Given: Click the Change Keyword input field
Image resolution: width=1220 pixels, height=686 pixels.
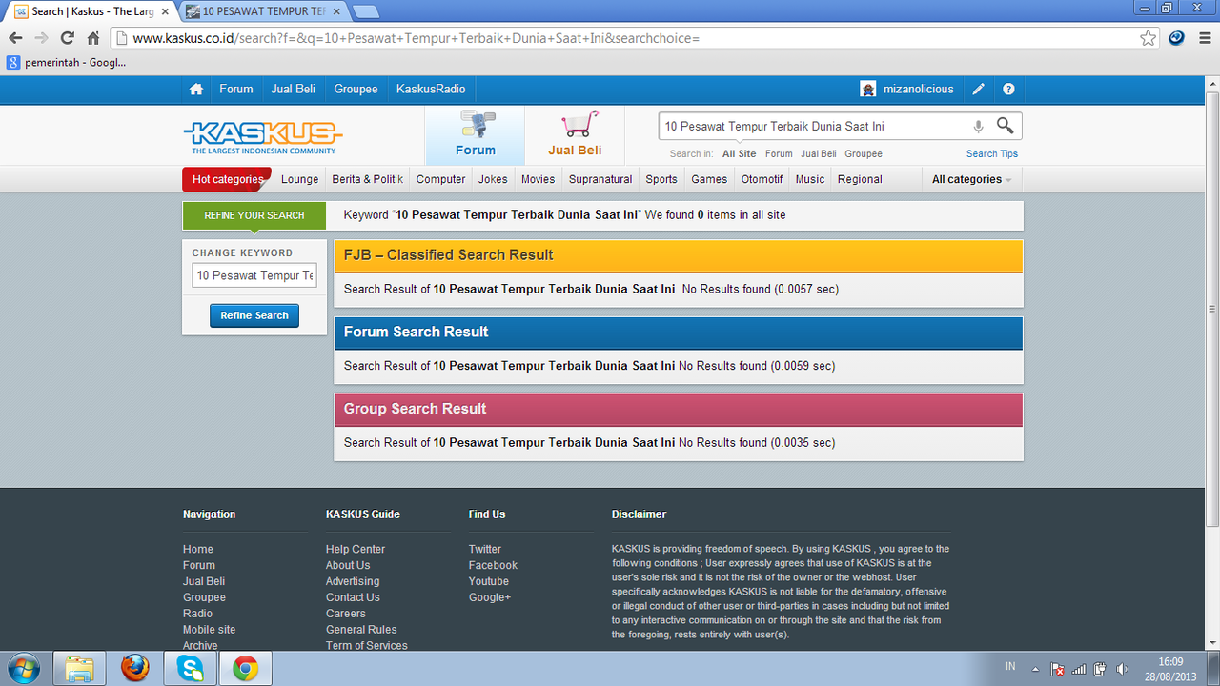Looking at the screenshot, I should (x=254, y=275).
